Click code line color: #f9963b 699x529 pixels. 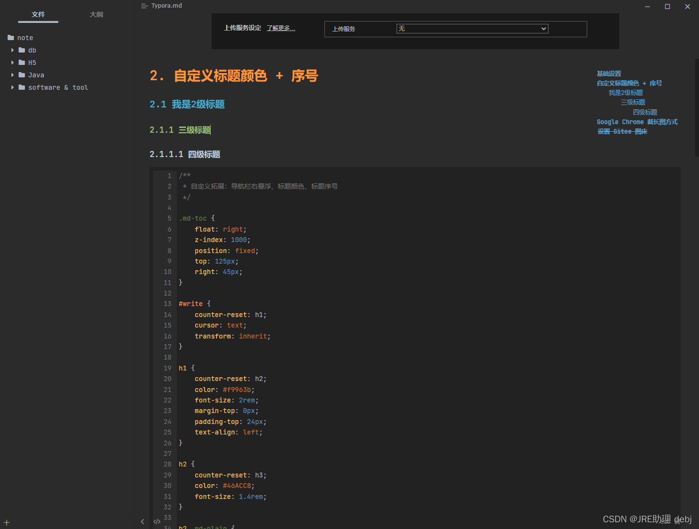pos(225,390)
